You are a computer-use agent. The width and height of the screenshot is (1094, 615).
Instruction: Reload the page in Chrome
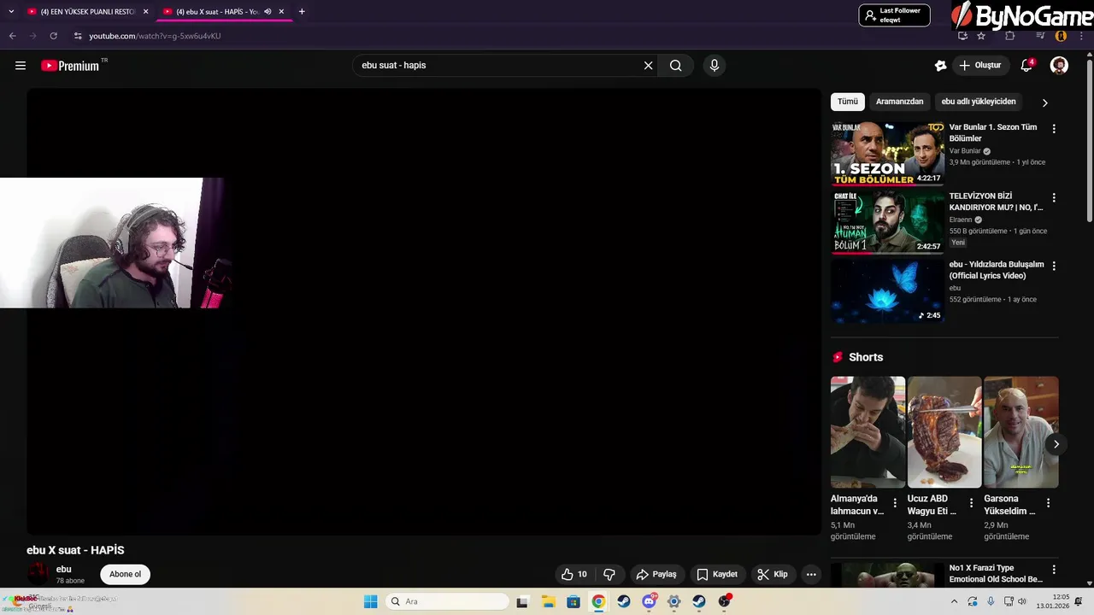[x=53, y=36]
